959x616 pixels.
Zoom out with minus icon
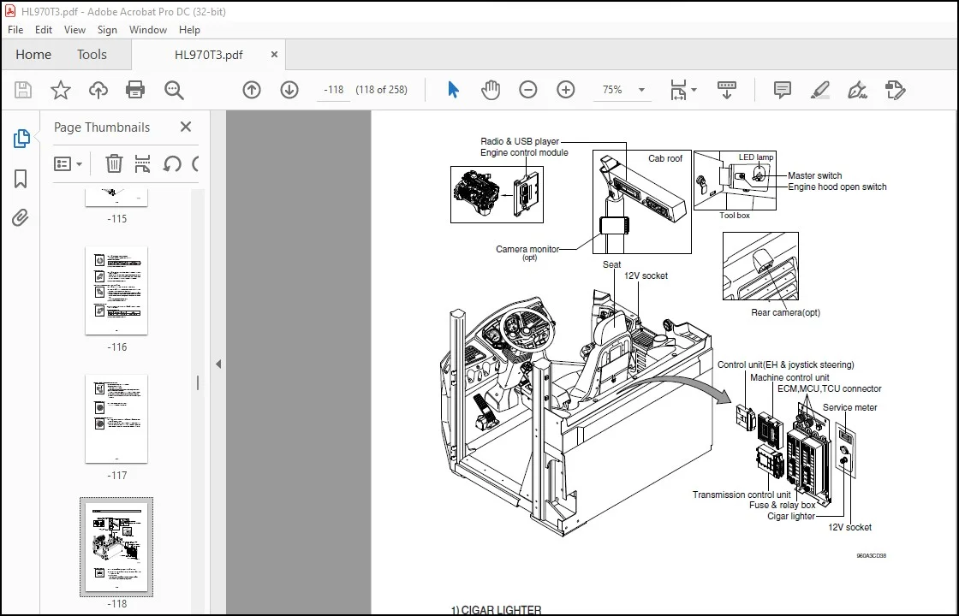click(527, 90)
